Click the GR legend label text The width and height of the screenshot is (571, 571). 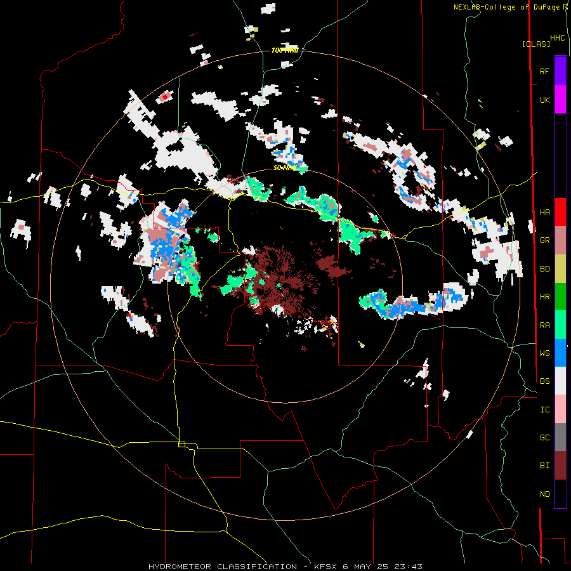544,240
